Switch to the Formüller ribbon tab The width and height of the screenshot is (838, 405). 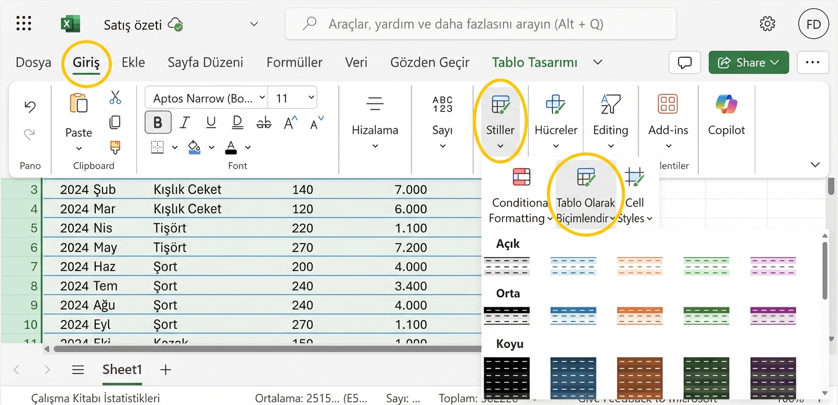click(x=294, y=62)
